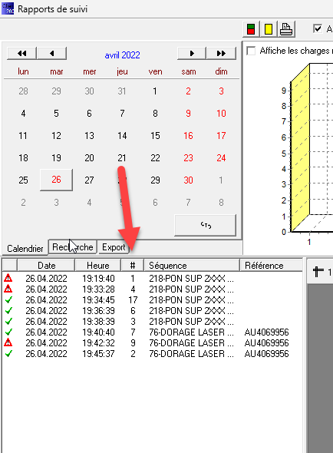The width and height of the screenshot is (333, 453).
Task: Click the yellow rectangle toolbar icon
Action: pos(269,29)
